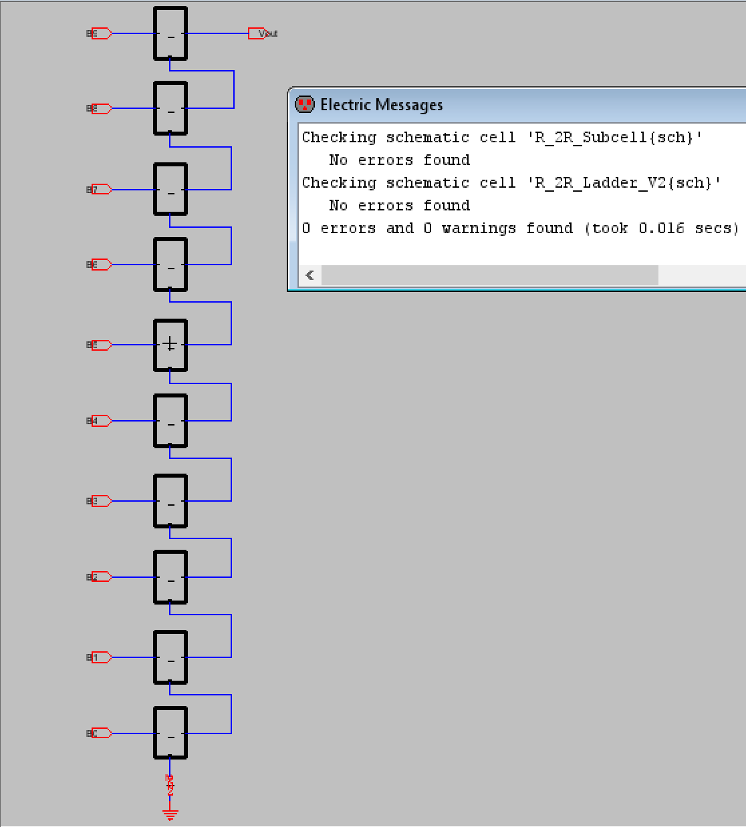The height and width of the screenshot is (827, 746).
Task: Click the '0 errors and 0 warnings' line
Action: tap(520, 228)
